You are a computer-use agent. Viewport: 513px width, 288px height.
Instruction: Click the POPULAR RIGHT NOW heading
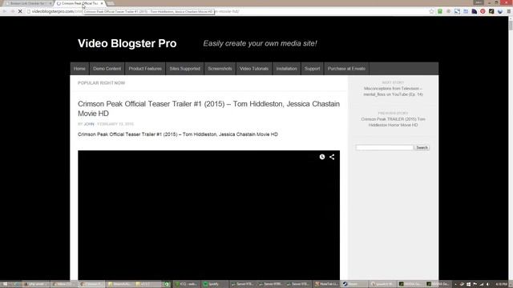[x=102, y=83]
